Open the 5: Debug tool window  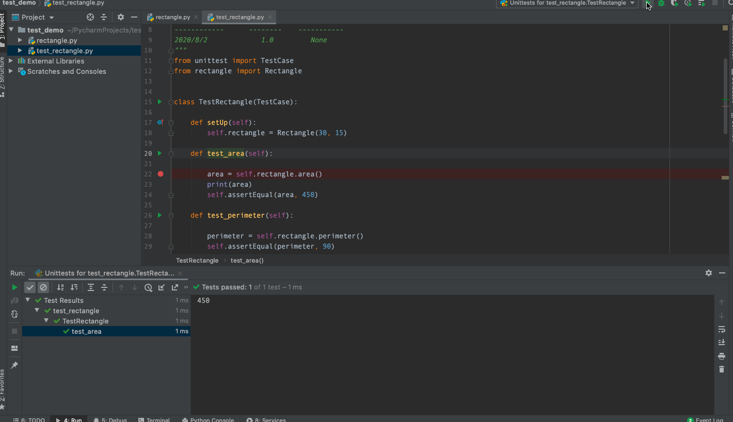point(110,420)
